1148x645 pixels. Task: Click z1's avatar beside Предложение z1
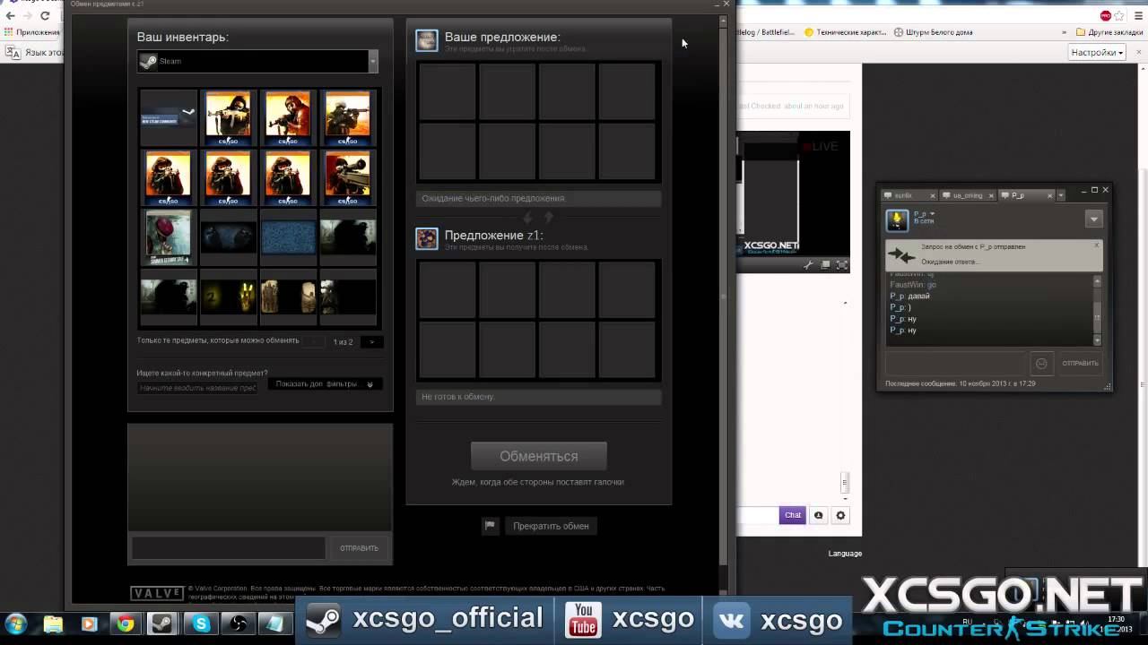[427, 238]
